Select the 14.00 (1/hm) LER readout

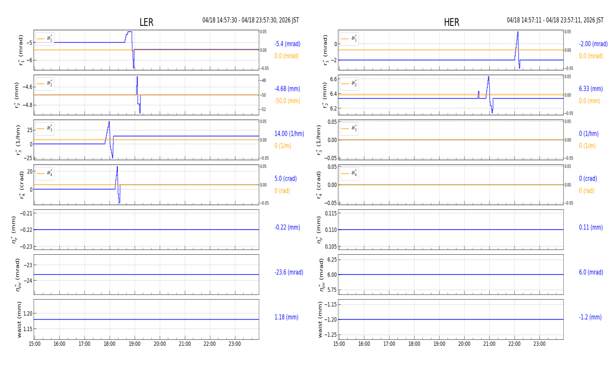289,134
